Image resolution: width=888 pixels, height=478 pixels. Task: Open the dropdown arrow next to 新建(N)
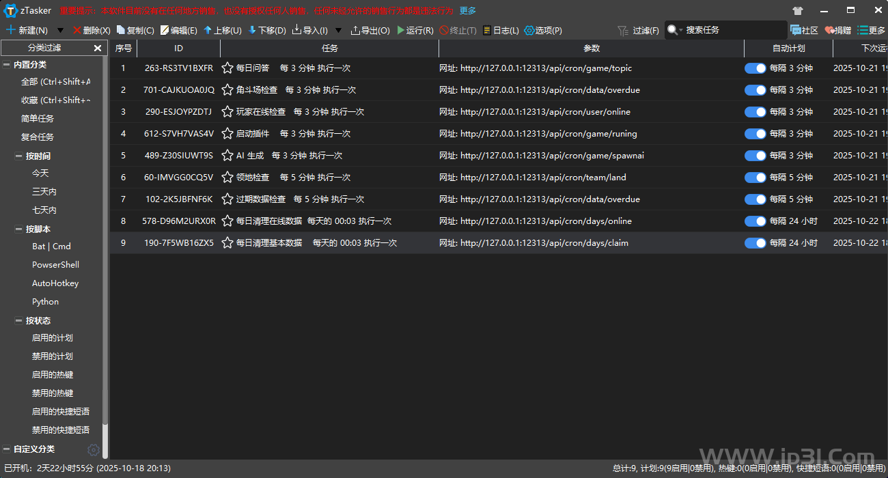pos(60,30)
